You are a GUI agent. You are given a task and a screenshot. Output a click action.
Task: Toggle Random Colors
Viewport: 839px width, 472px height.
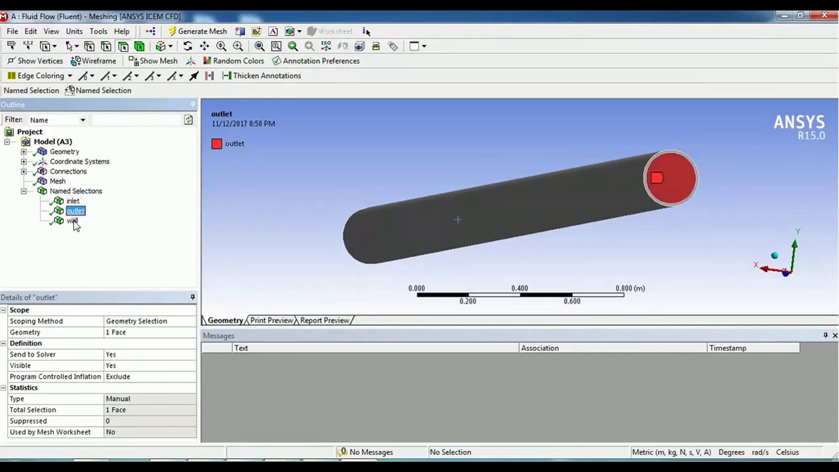point(233,60)
